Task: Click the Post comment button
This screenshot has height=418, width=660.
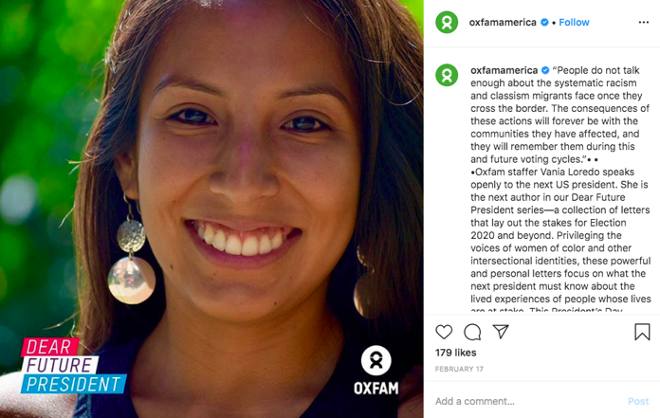Action: pyautogui.click(x=638, y=401)
